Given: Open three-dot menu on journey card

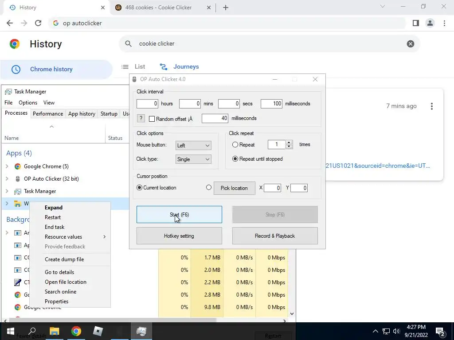Looking at the screenshot, I should click(x=432, y=106).
